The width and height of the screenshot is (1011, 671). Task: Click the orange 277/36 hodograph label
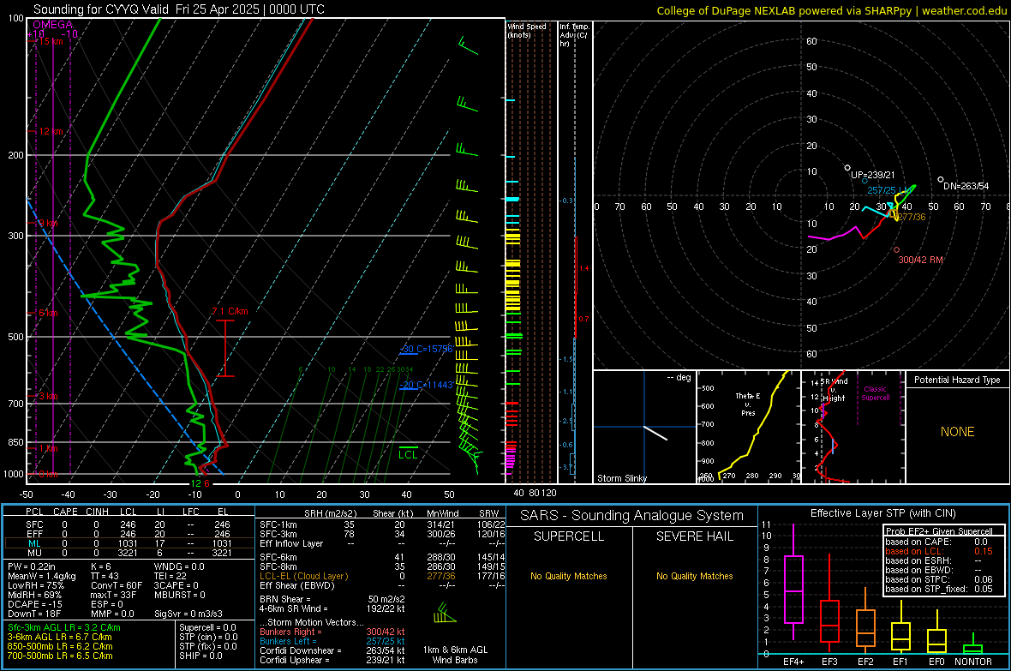coord(911,217)
